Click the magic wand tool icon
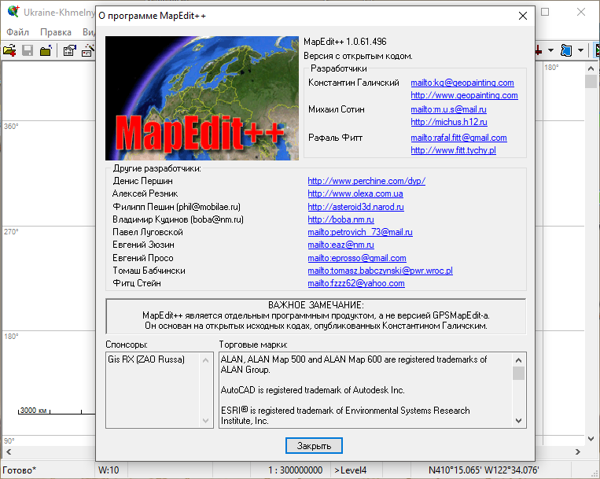Viewport: 600px width, 479px height. click(88, 50)
